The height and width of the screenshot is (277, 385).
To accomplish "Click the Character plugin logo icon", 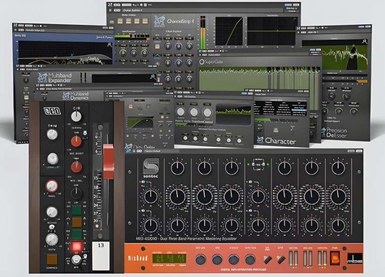I will [260, 140].
